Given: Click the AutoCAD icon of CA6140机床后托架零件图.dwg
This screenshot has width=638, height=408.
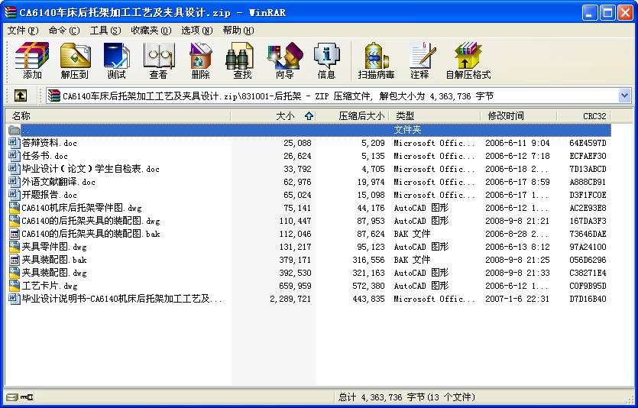Looking at the screenshot, I should 15,208.
